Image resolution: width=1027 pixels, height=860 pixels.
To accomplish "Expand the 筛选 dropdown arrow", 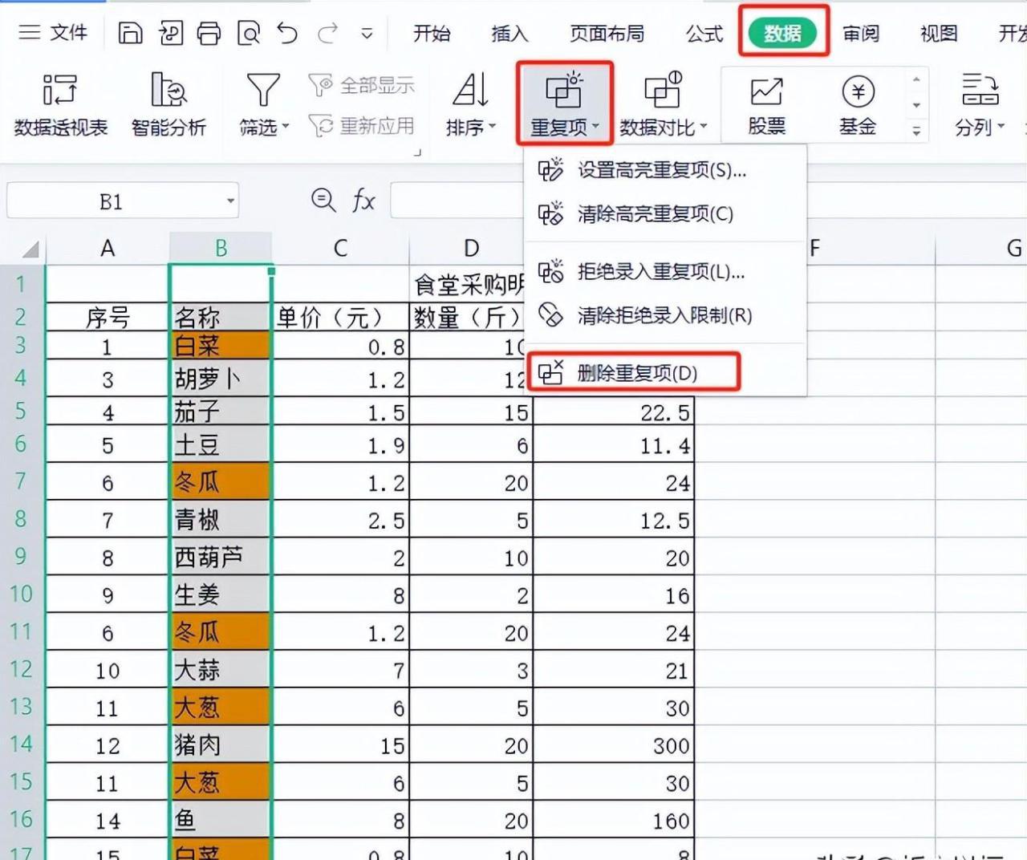I will (286, 127).
